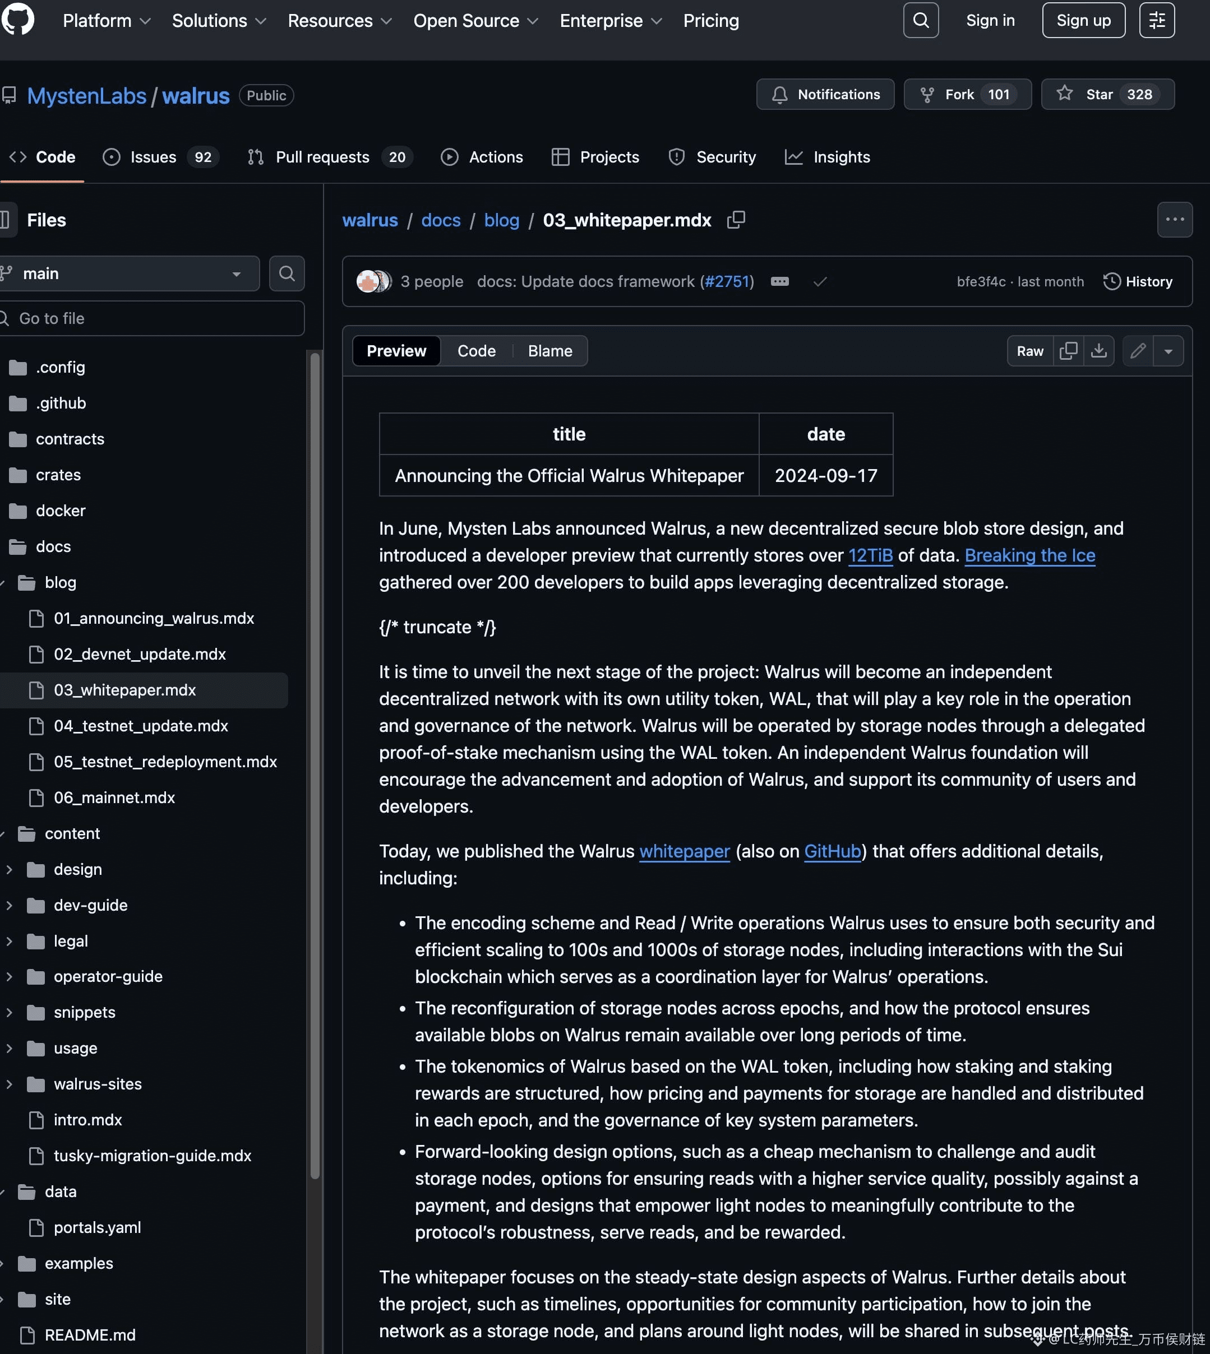The height and width of the screenshot is (1354, 1210).
Task: Expand the design folder in tree
Action: (x=10, y=869)
